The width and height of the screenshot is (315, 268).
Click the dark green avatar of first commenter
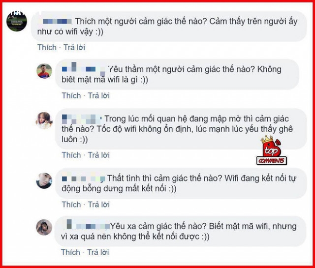[17, 21]
